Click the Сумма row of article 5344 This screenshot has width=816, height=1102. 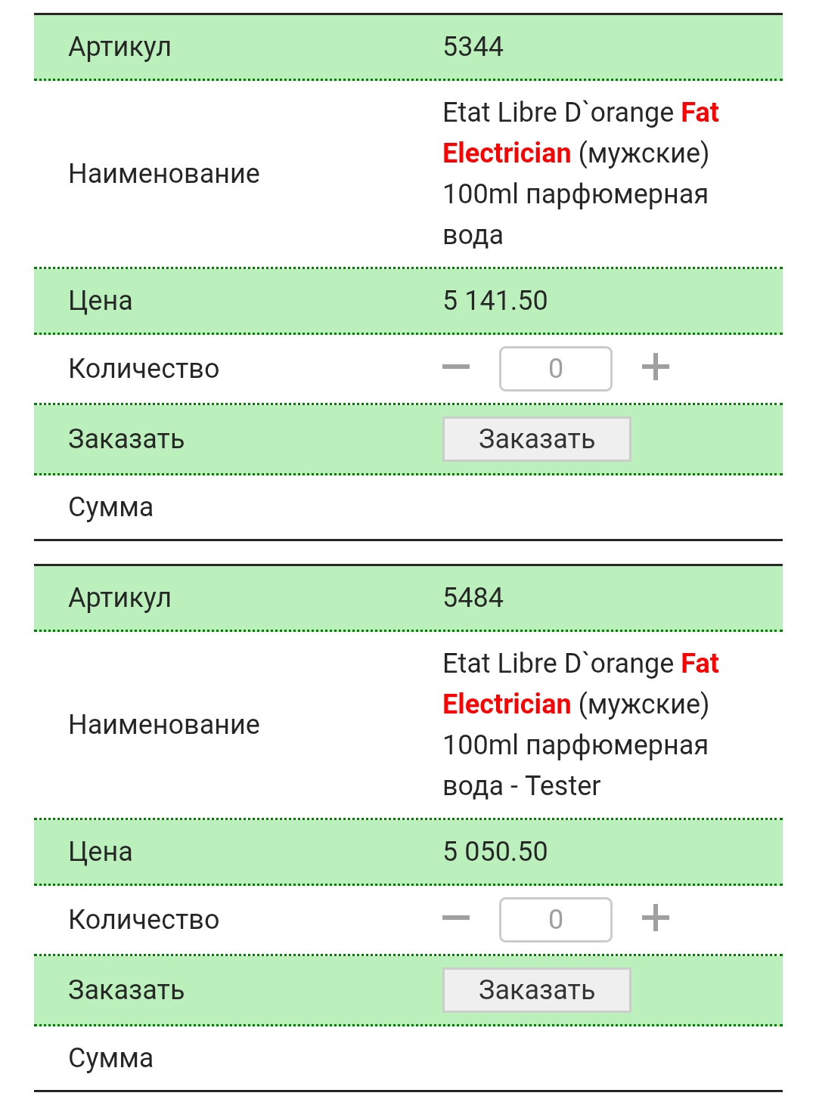pos(408,507)
